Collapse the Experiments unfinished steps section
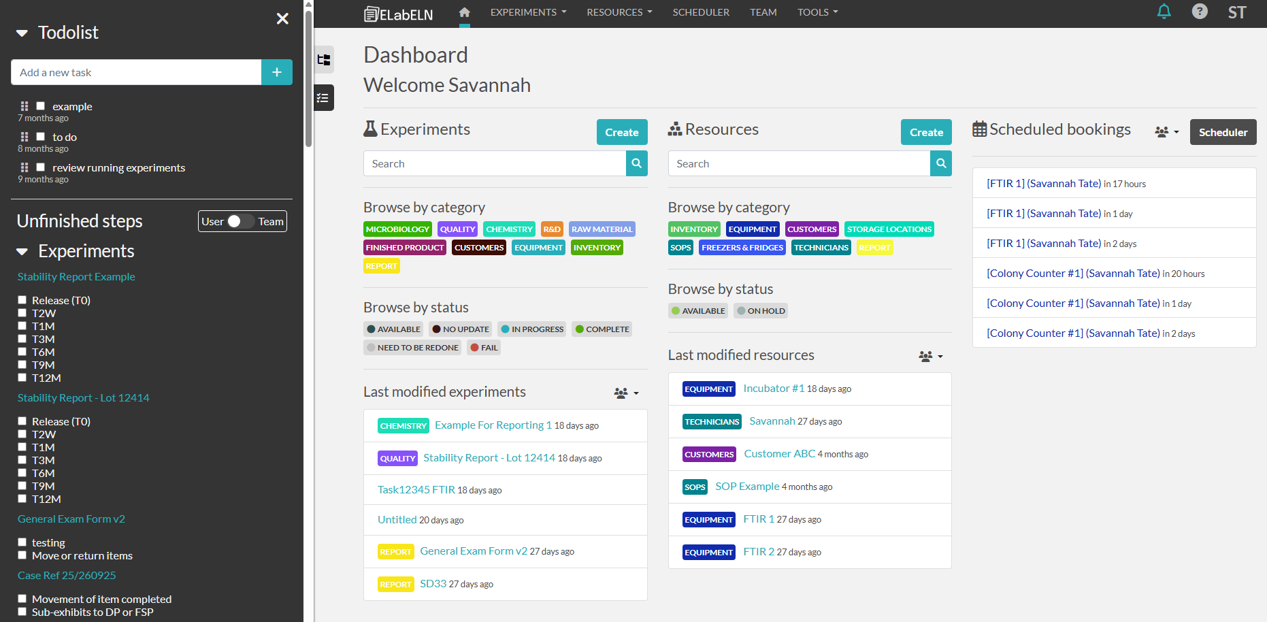Viewport: 1267px width, 622px height. (x=22, y=252)
